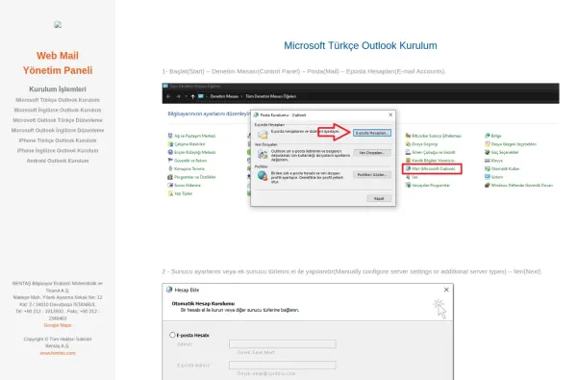
Task: Open Otomatik Kullan item
Action: point(502,168)
